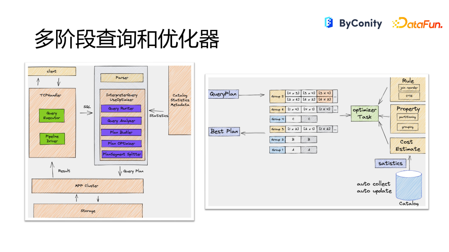
Task: Select the join reorder box
Action: point(409,88)
